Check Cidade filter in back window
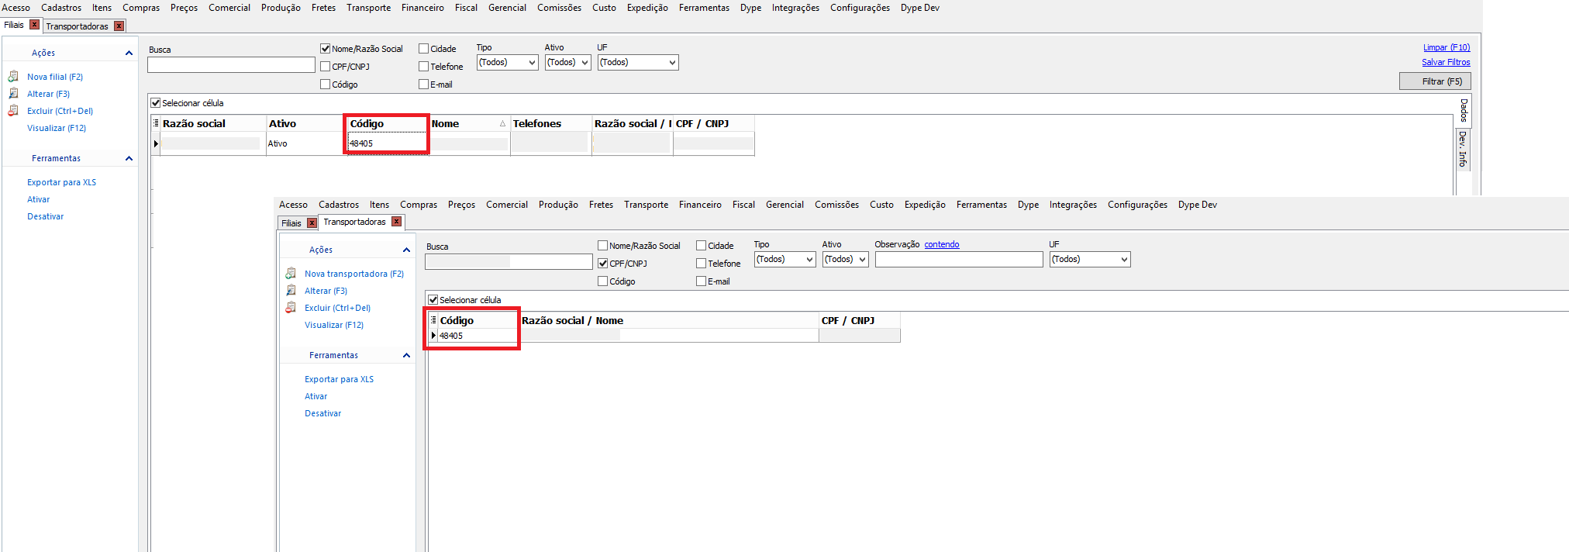The height and width of the screenshot is (552, 1569). point(424,49)
